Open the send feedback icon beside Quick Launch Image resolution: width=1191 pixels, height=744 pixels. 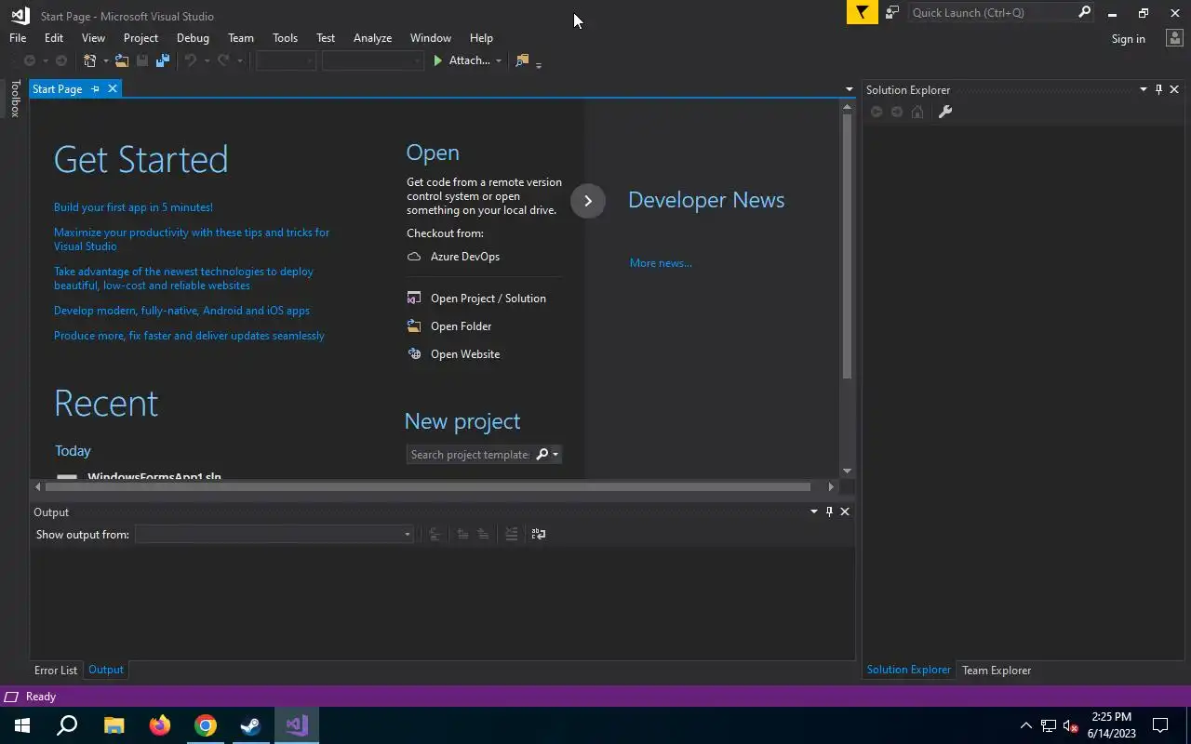pos(892,12)
